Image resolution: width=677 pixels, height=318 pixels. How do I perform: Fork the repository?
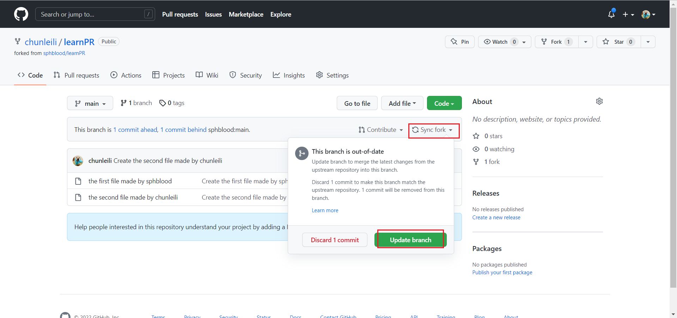point(556,42)
